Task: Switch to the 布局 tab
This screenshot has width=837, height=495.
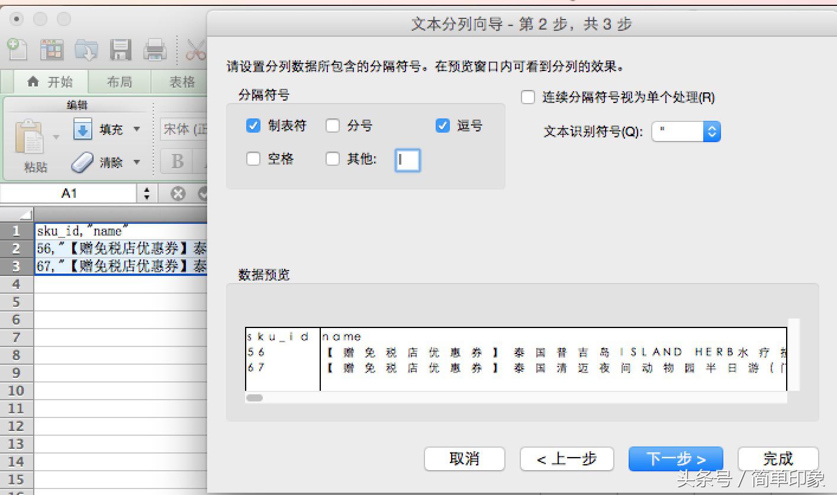Action: tap(119, 82)
